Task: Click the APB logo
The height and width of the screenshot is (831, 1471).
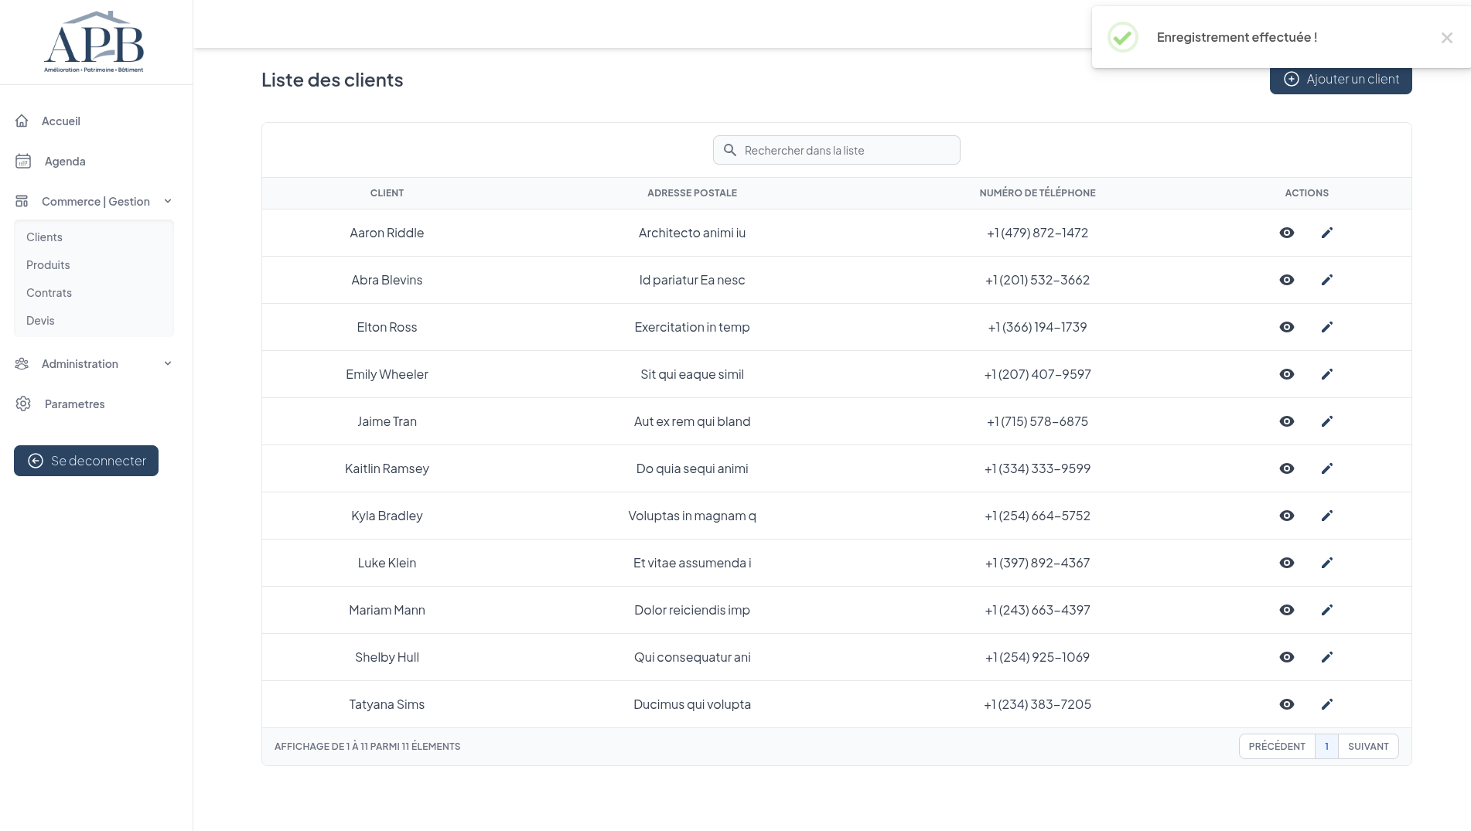Action: 94,42
